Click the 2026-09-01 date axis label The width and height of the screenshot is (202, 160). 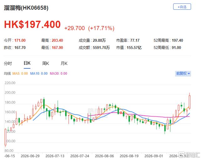[x=154, y=156]
